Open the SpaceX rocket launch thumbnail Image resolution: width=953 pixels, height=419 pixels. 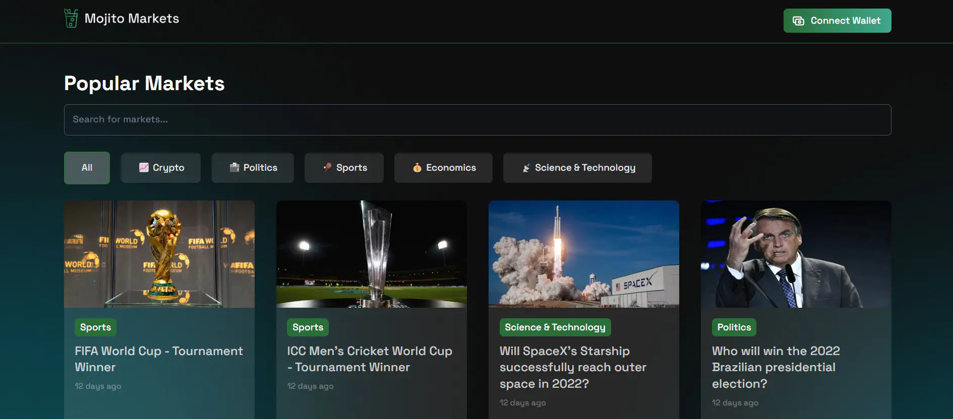(584, 254)
